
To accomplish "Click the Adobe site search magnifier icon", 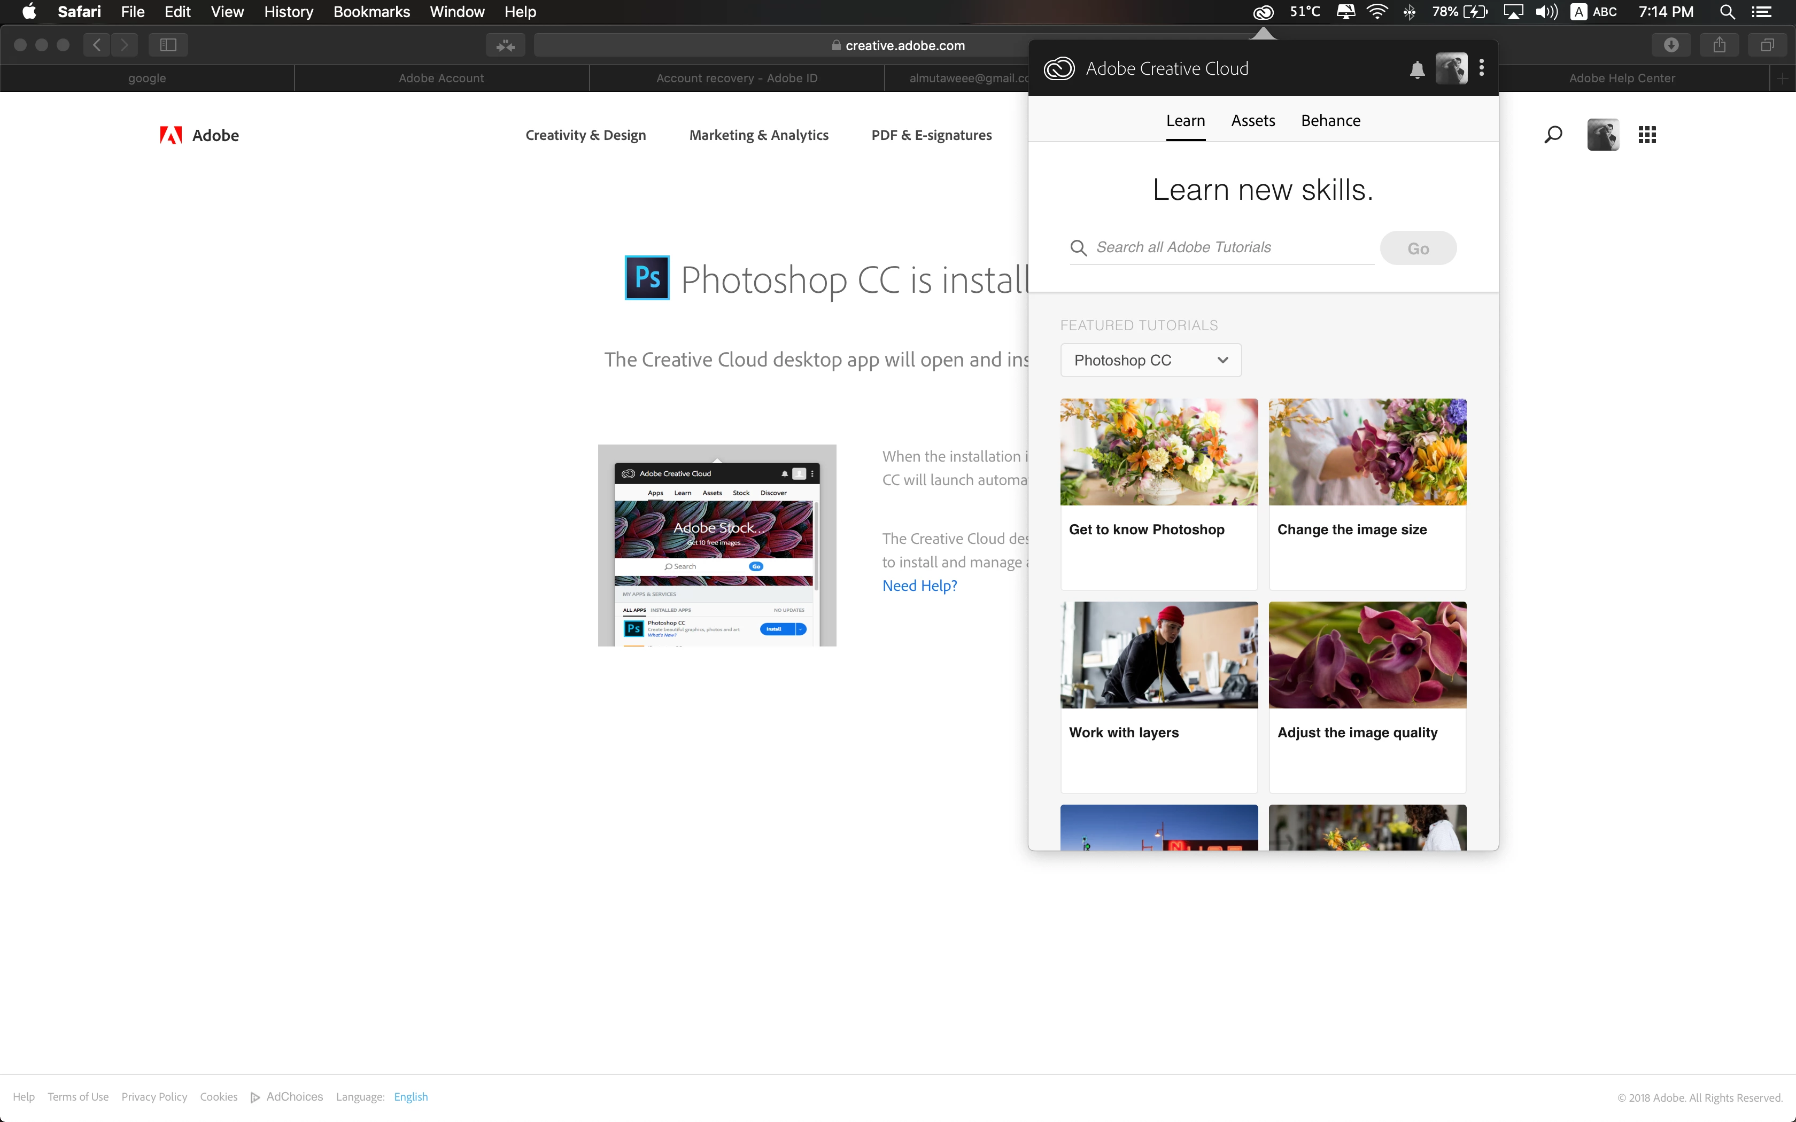I will (1553, 135).
